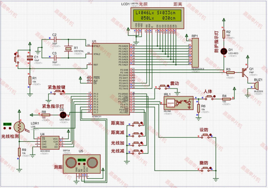Select resistor R2
Image resolution: width=268 pixels, height=188 pixels.
(224, 34)
